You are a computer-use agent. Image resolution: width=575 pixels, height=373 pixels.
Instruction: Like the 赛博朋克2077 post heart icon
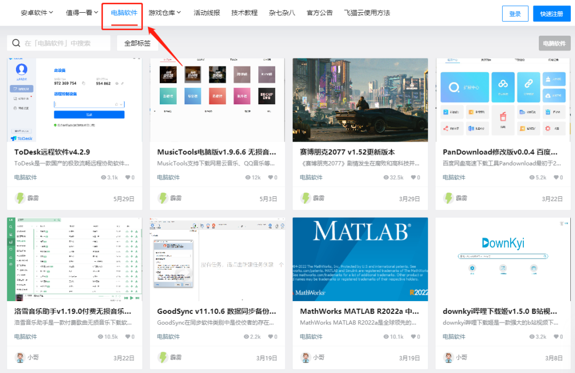click(413, 177)
